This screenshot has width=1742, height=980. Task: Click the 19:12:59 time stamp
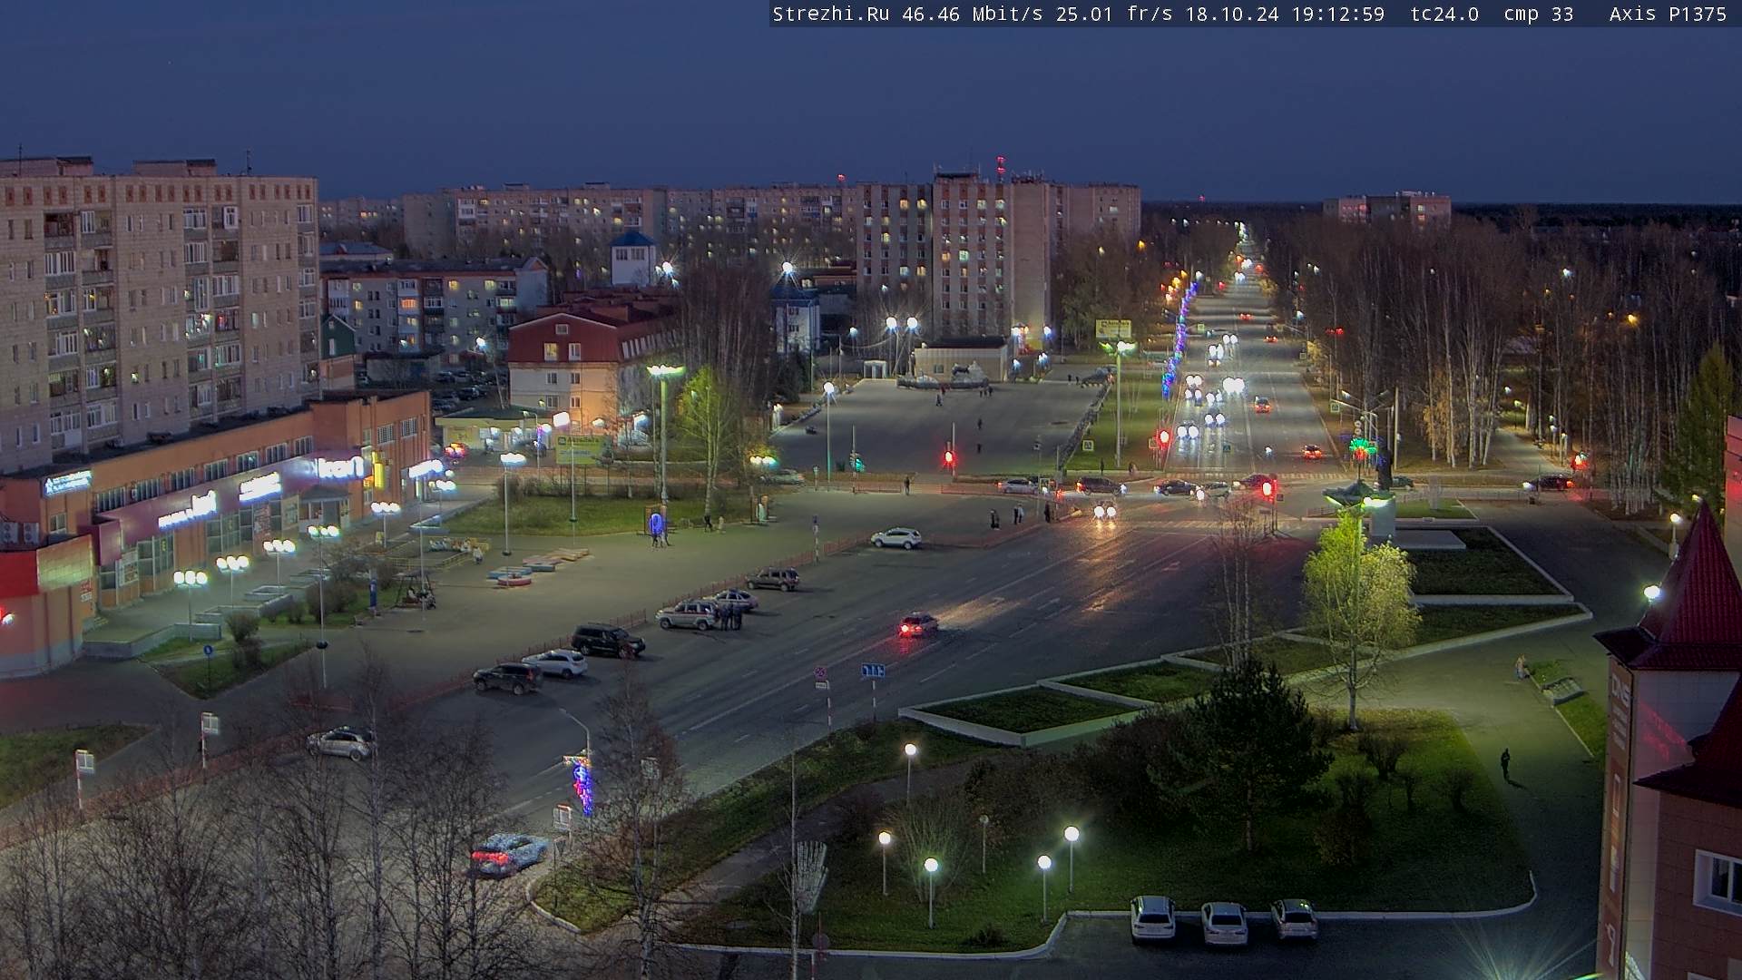coord(1339,15)
